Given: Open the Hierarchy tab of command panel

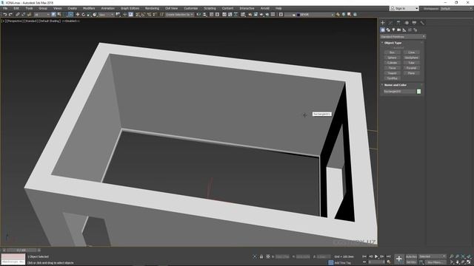Looking at the screenshot, I should point(398,23).
